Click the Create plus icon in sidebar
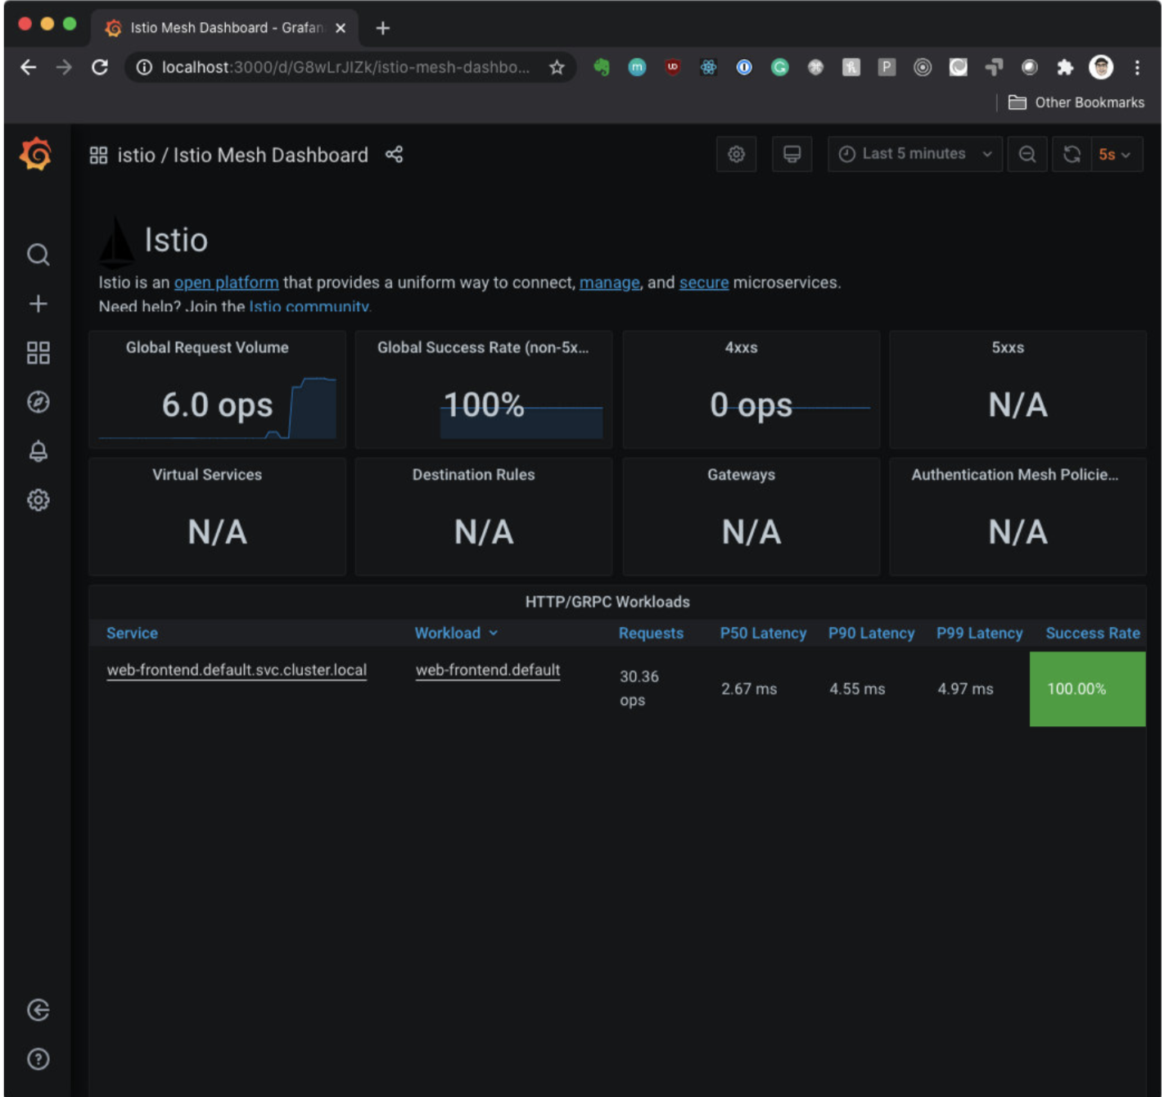Viewport: 1169px width, 1097px height. pyautogui.click(x=38, y=304)
